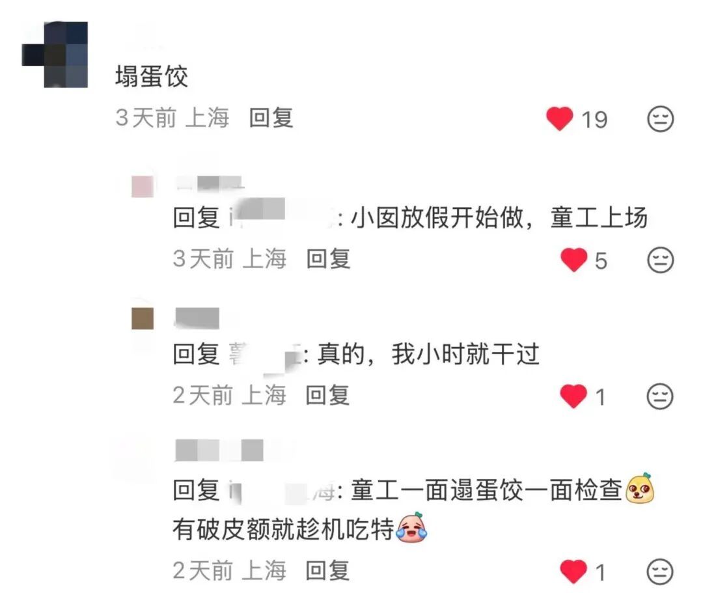Screen dimensions: 703x593
Task: Open the pink avatar of first replier
Action: click(x=143, y=186)
